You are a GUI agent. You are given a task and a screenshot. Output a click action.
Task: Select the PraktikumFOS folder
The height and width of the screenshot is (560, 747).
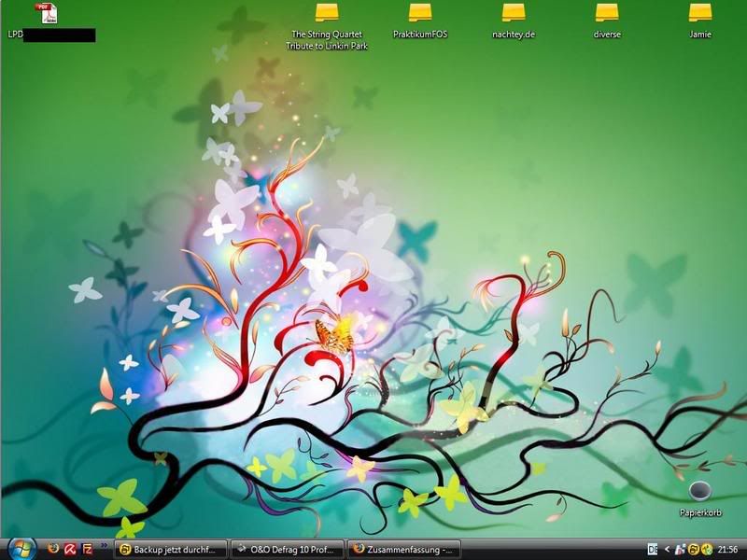coord(420,13)
